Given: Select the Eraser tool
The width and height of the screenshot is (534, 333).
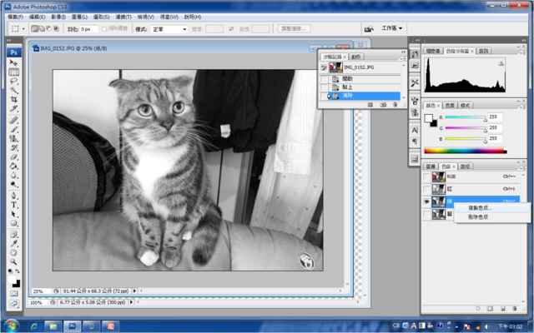Looking at the screenshot, I should [13, 157].
